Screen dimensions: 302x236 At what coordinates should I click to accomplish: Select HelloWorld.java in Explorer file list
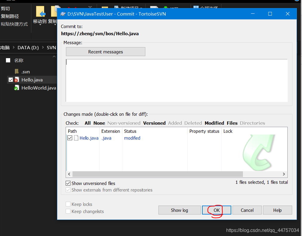(39, 88)
